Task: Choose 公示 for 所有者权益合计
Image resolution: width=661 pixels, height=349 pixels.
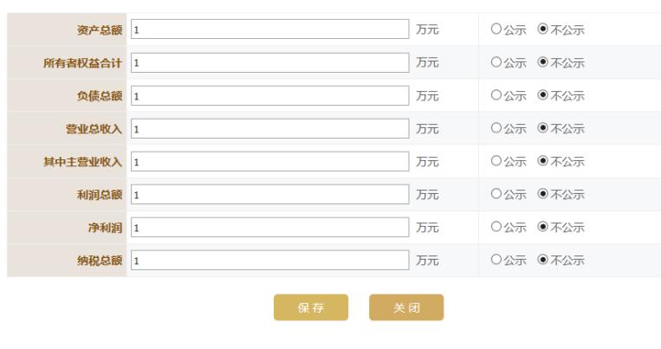Action: [x=496, y=62]
